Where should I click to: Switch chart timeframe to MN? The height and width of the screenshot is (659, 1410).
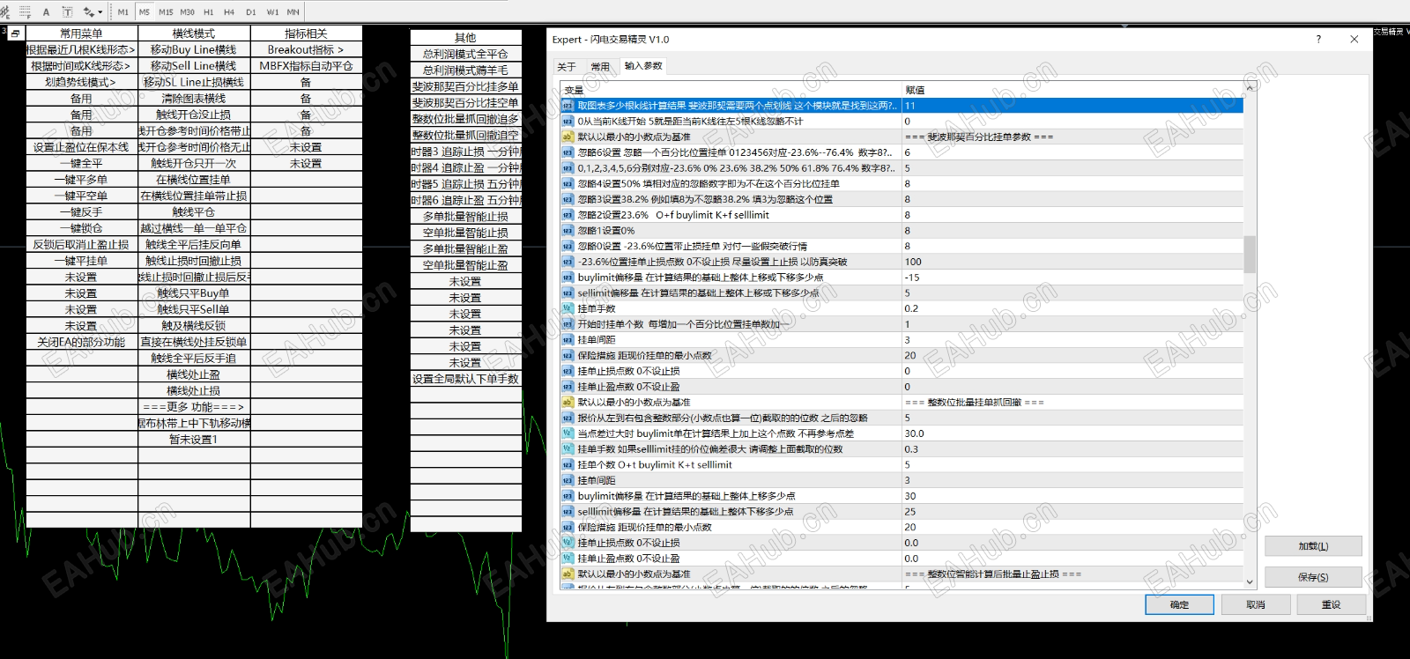click(x=293, y=11)
